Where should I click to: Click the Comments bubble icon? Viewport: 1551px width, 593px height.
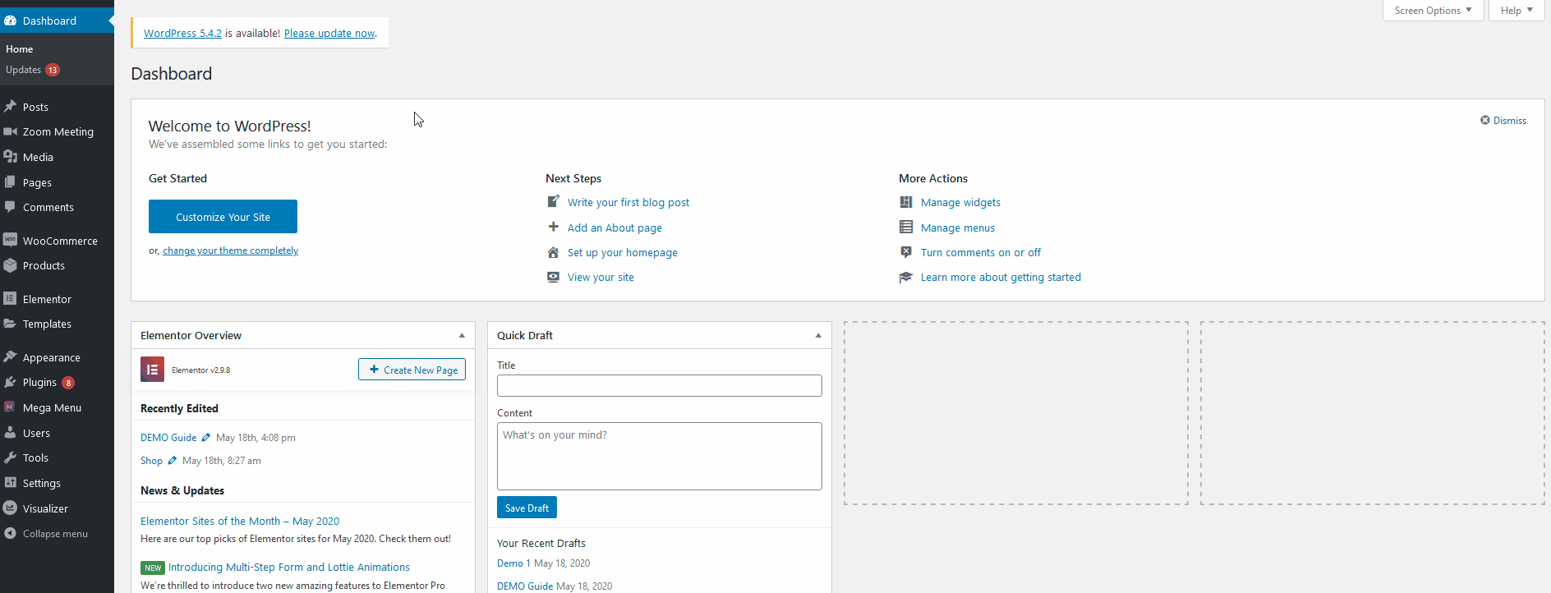[x=11, y=207]
